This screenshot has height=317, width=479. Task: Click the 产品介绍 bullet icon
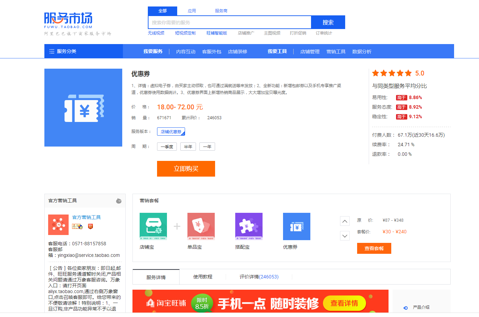(406, 308)
